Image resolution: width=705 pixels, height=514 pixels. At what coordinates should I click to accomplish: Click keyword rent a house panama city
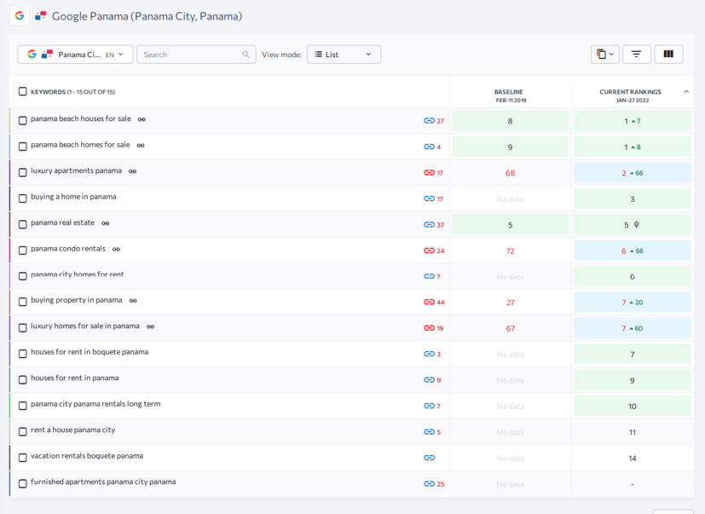coord(72,430)
